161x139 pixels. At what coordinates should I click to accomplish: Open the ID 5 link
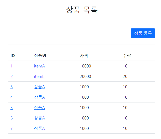click(12, 108)
